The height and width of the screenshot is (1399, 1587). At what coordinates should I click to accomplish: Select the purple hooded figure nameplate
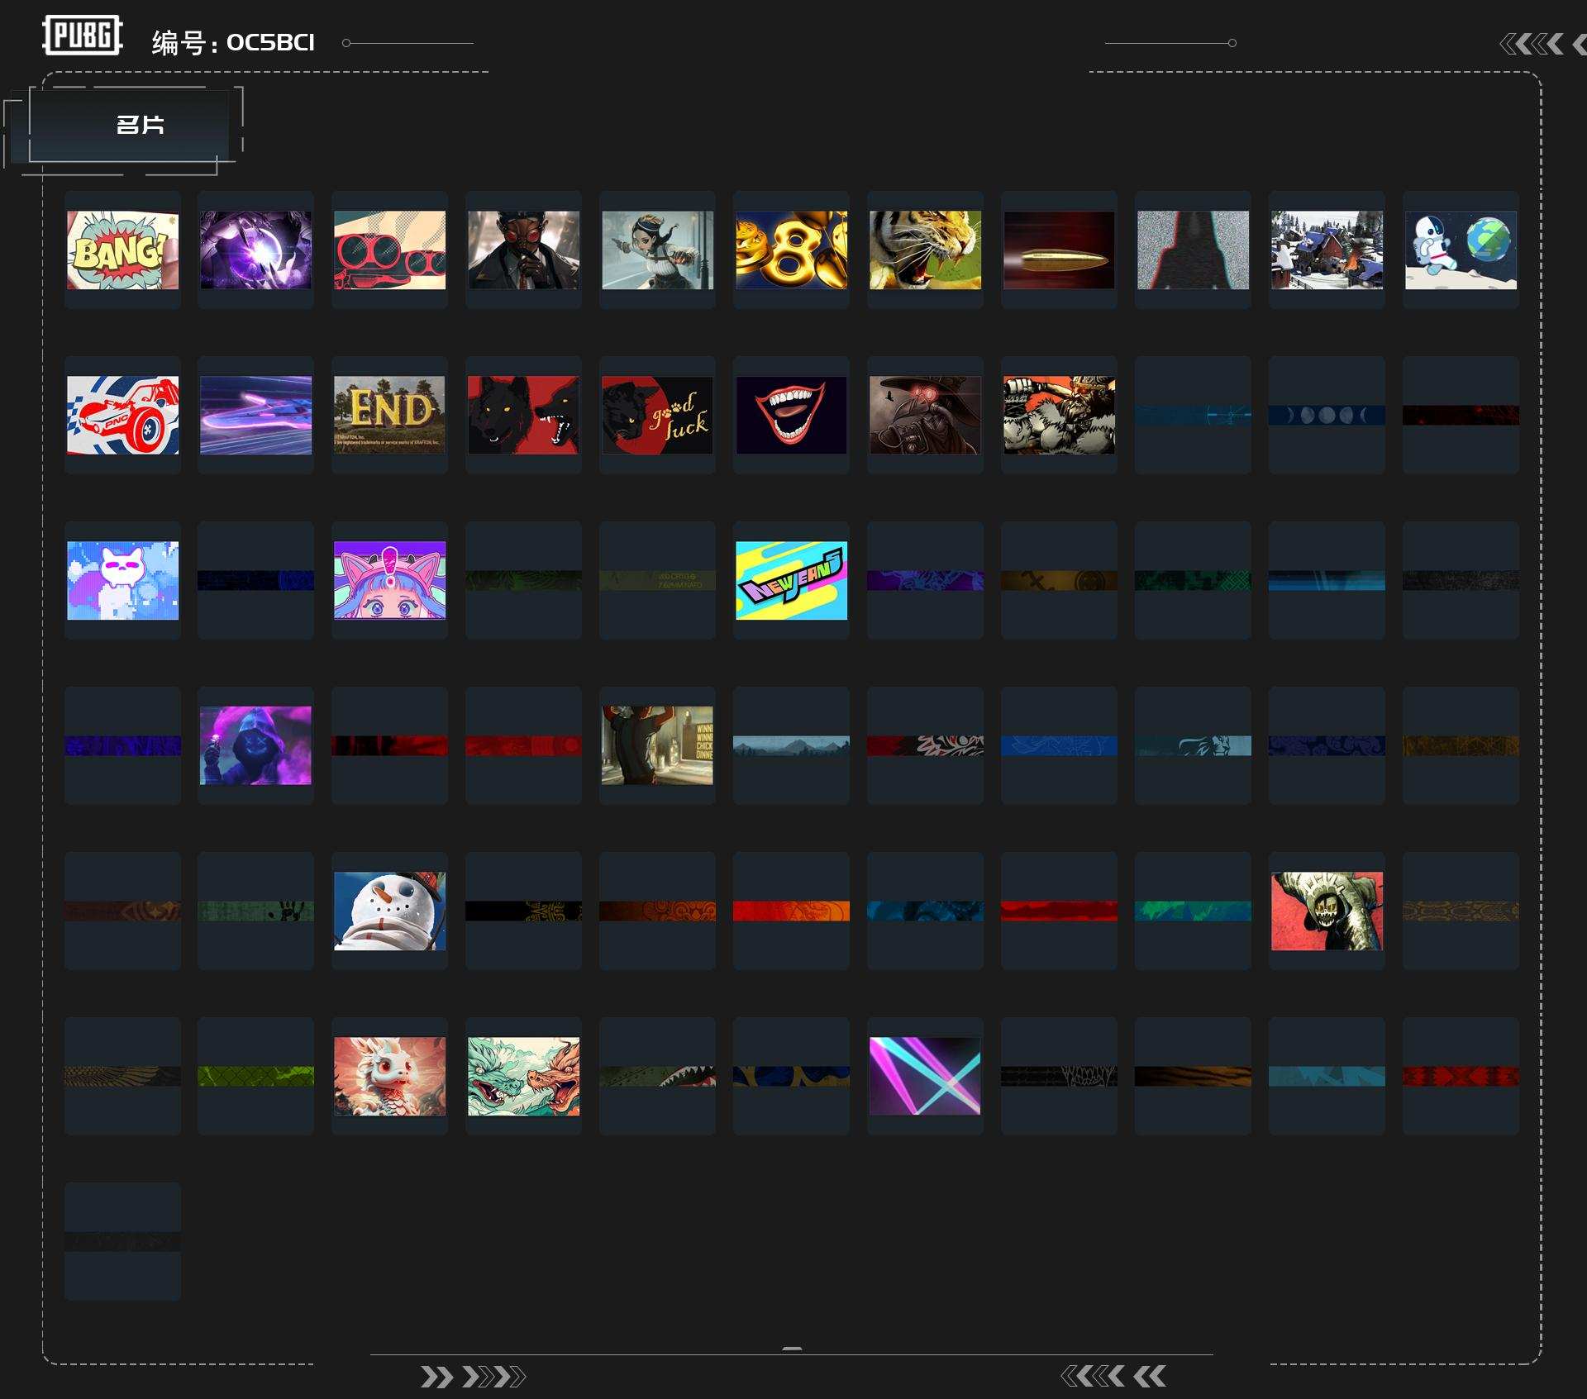[x=255, y=745]
